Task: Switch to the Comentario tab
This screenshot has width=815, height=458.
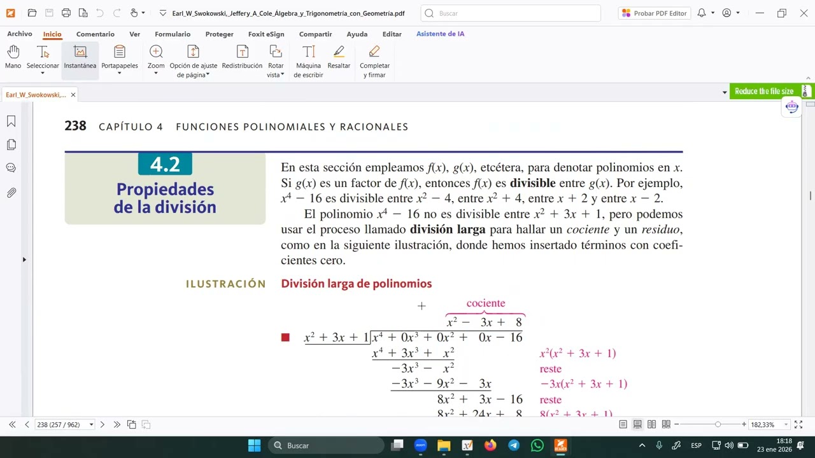Action: (96, 34)
